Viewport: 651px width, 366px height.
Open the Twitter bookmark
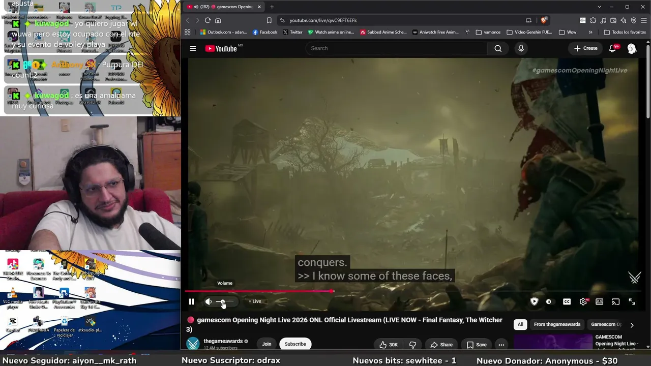click(292, 32)
